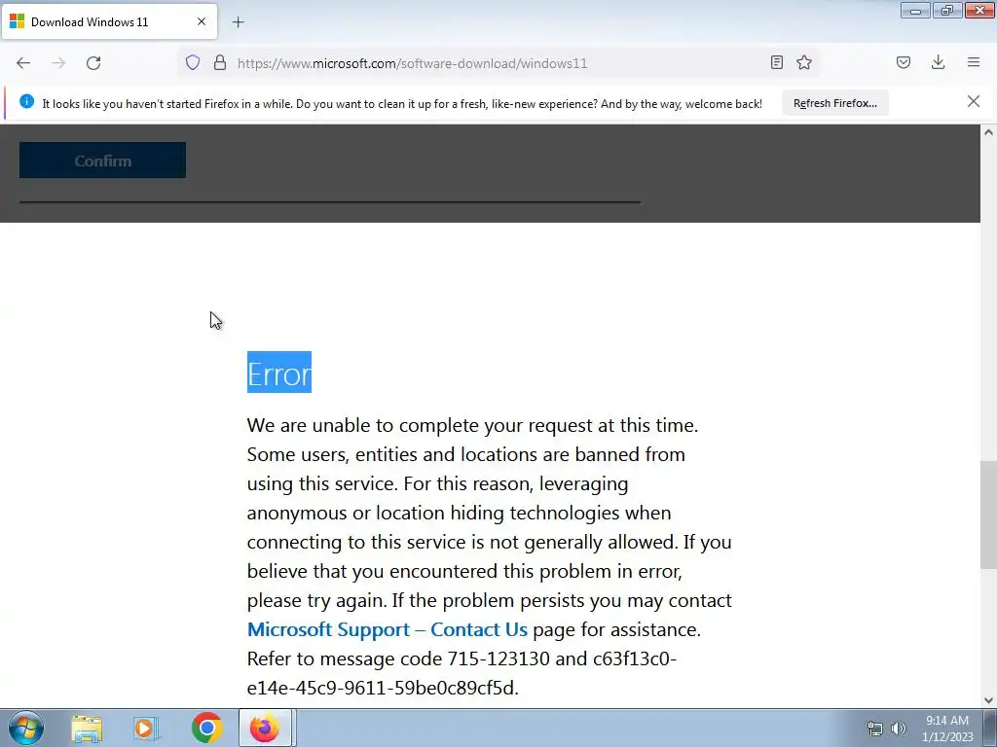Click the forward navigation arrow
This screenshot has height=747, width=997.
[58, 63]
